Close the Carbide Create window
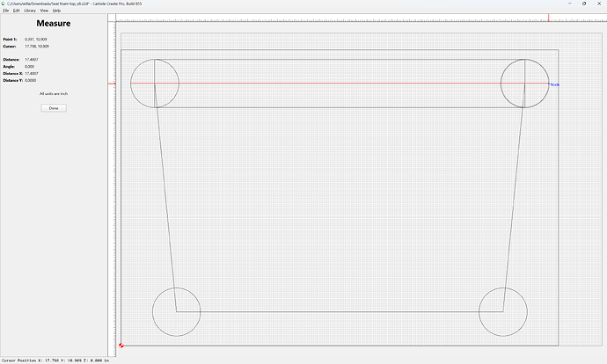Image resolution: width=607 pixels, height=364 pixels. [x=599, y=4]
